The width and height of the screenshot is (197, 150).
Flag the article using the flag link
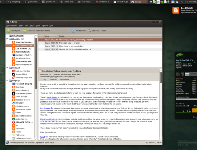pos(45,79)
